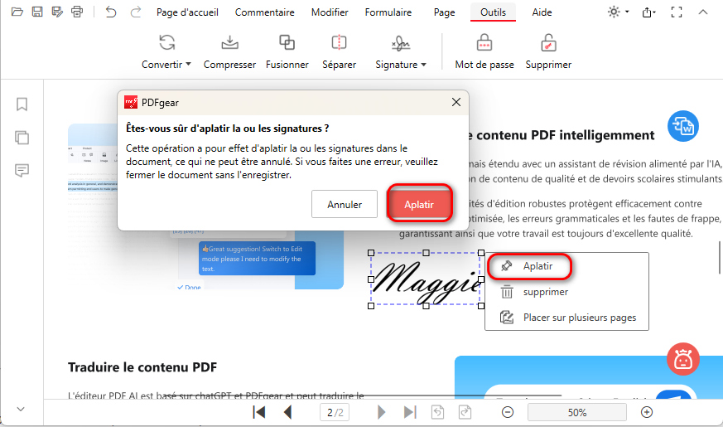Expand the Convertir dropdown arrow

click(x=189, y=64)
